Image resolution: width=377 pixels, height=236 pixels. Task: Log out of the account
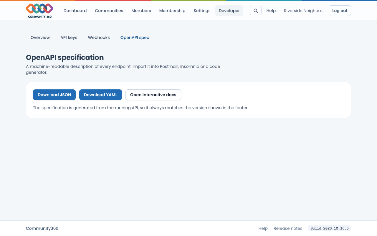click(340, 11)
